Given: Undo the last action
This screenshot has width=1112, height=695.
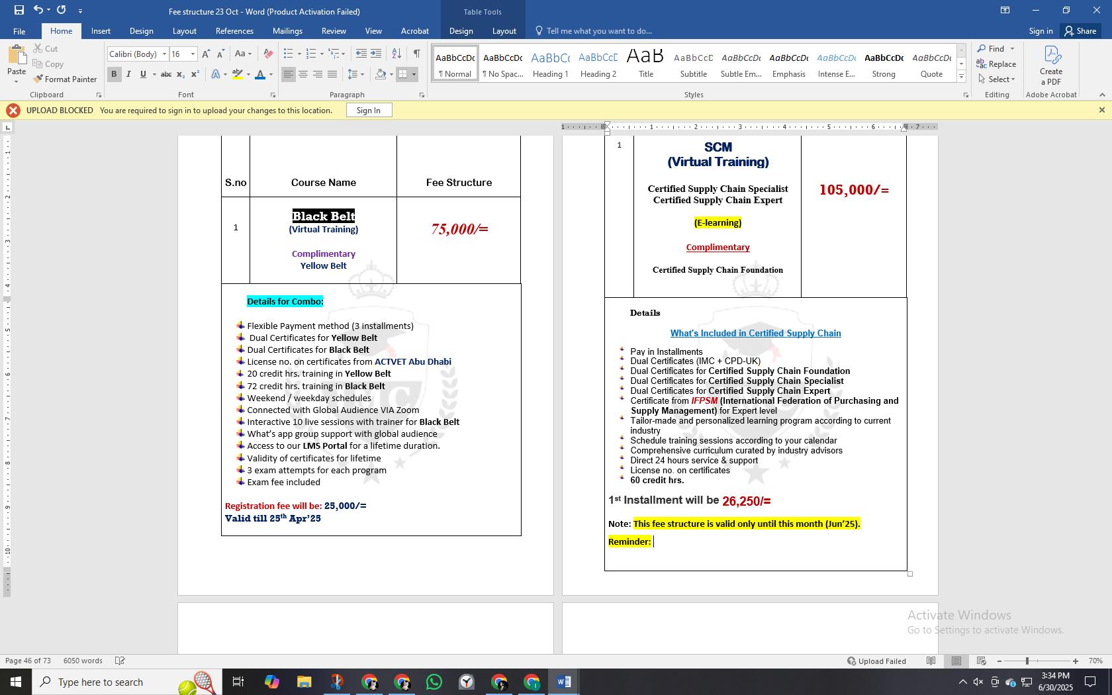Looking at the screenshot, I should pyautogui.click(x=38, y=10).
